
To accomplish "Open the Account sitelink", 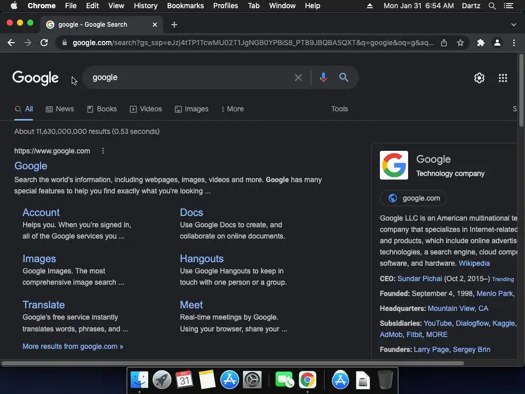I will [41, 212].
